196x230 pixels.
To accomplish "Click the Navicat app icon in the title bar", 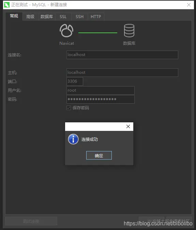I will pyautogui.click(x=7, y=5).
